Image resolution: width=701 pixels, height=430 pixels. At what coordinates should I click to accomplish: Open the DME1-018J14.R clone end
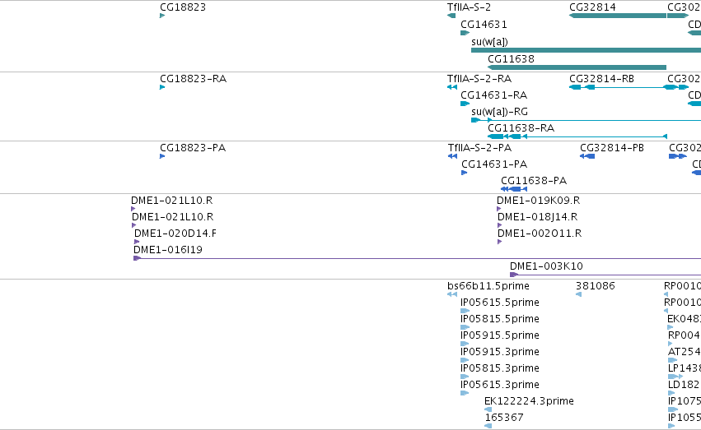pyautogui.click(x=500, y=225)
